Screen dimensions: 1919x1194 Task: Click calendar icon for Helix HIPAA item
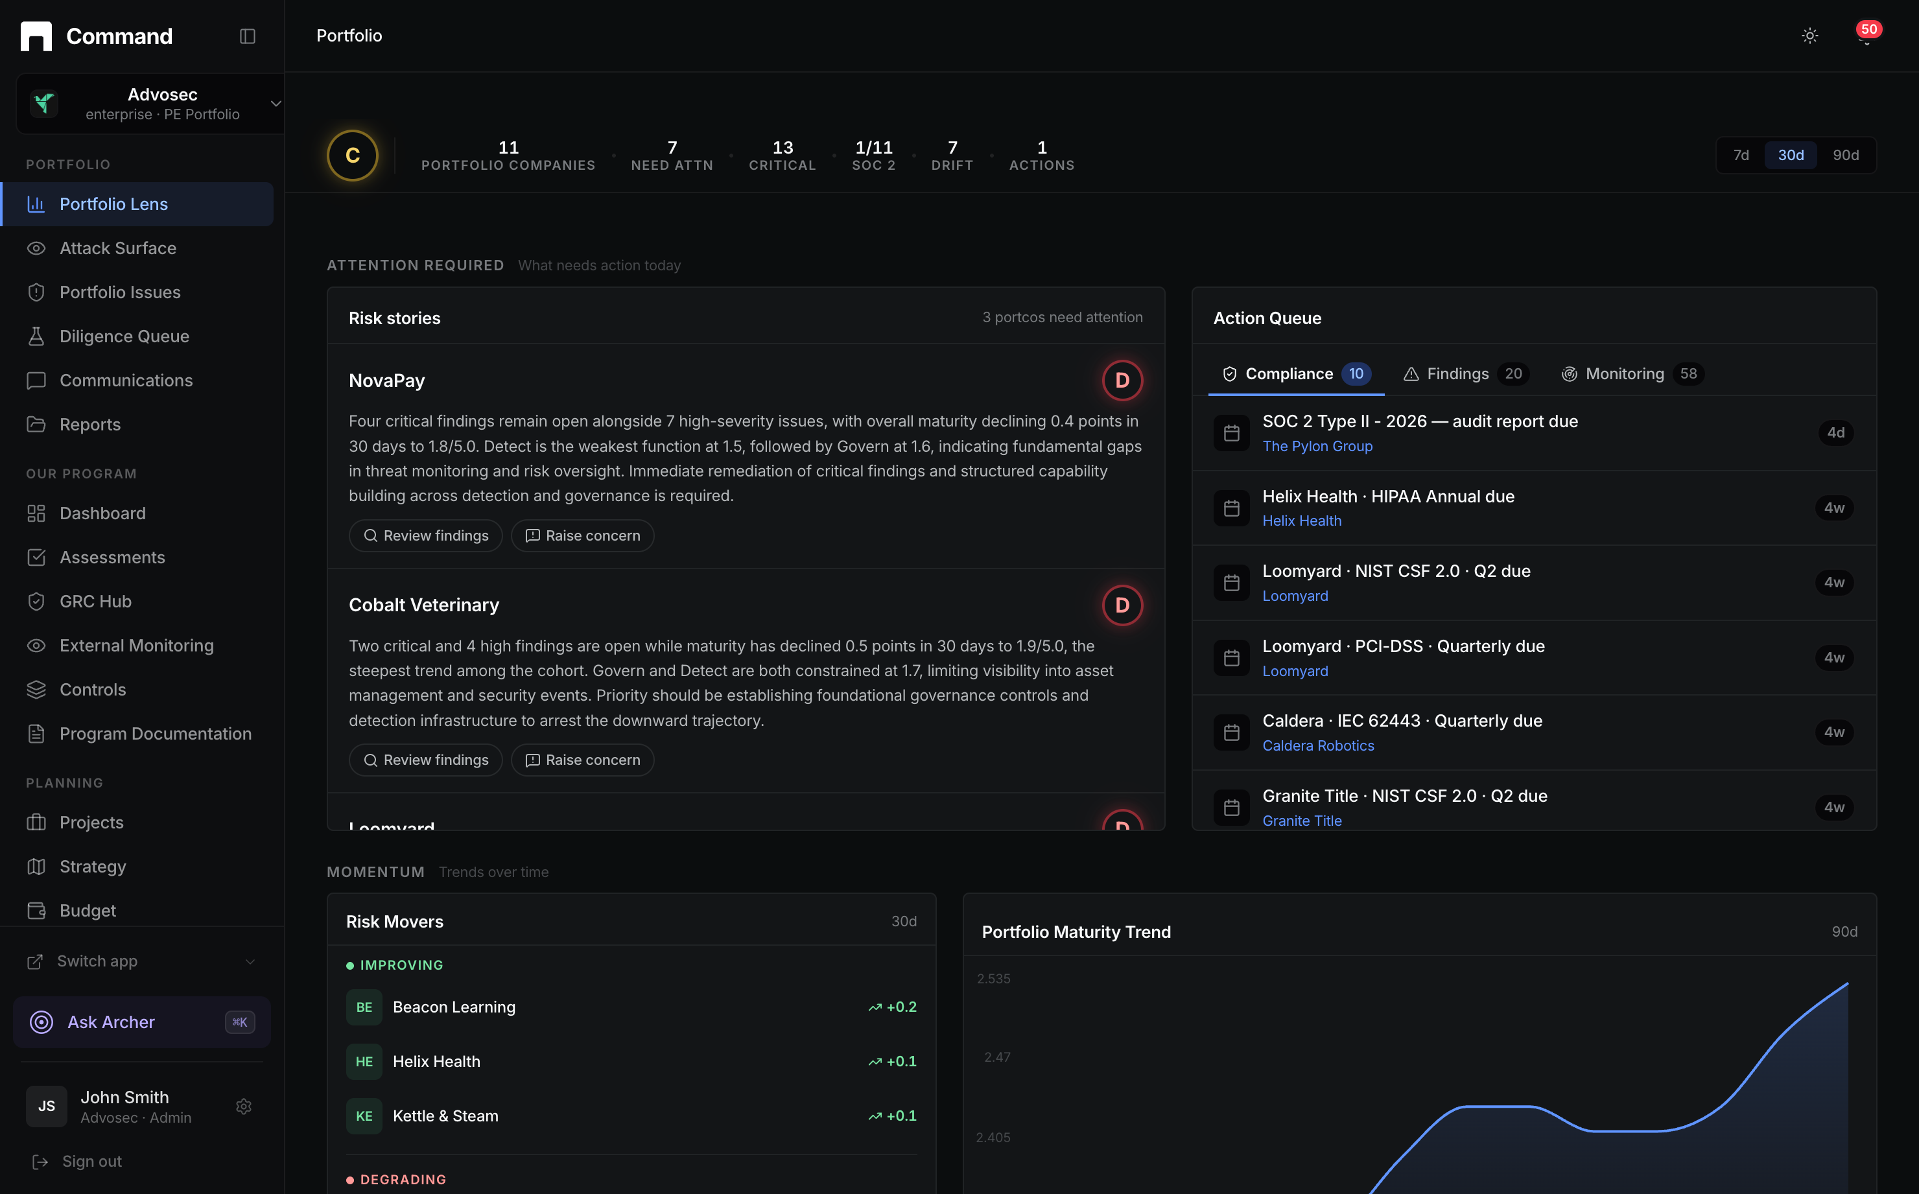click(x=1231, y=508)
